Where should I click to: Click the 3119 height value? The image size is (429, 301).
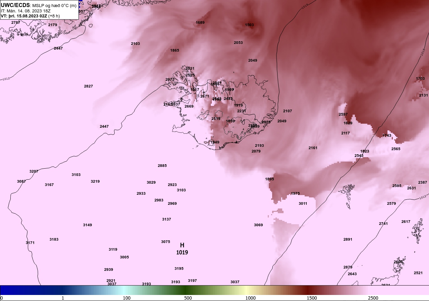113,249
